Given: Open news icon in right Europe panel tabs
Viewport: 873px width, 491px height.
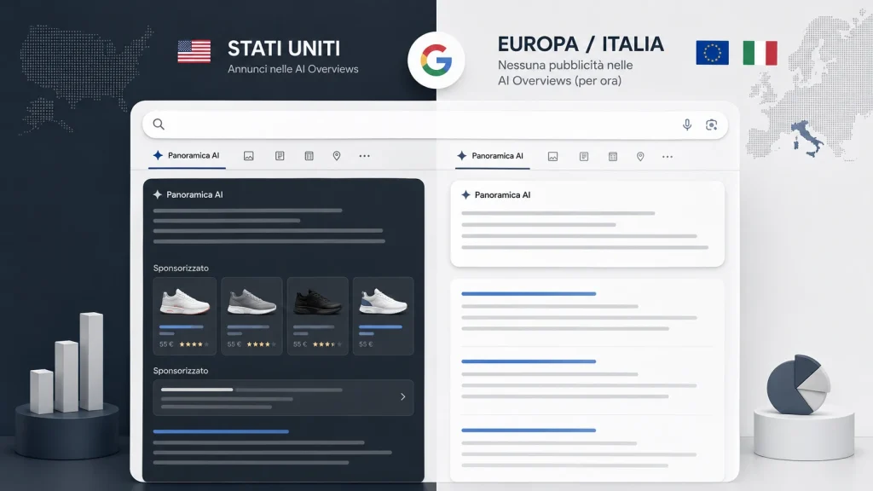Looking at the screenshot, I should click(x=583, y=157).
